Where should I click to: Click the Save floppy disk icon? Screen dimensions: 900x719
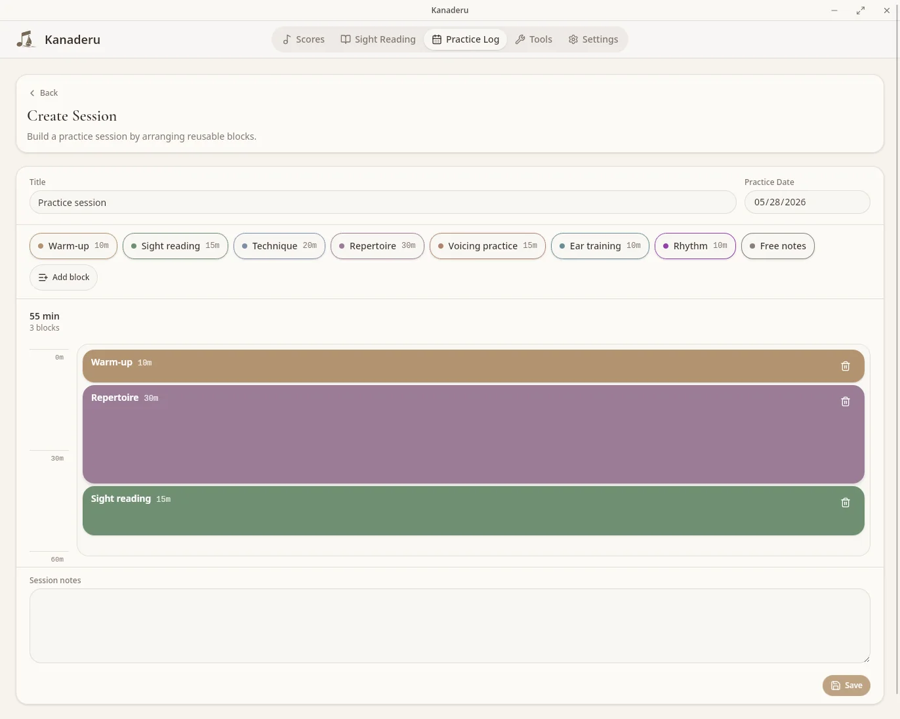[836, 686]
